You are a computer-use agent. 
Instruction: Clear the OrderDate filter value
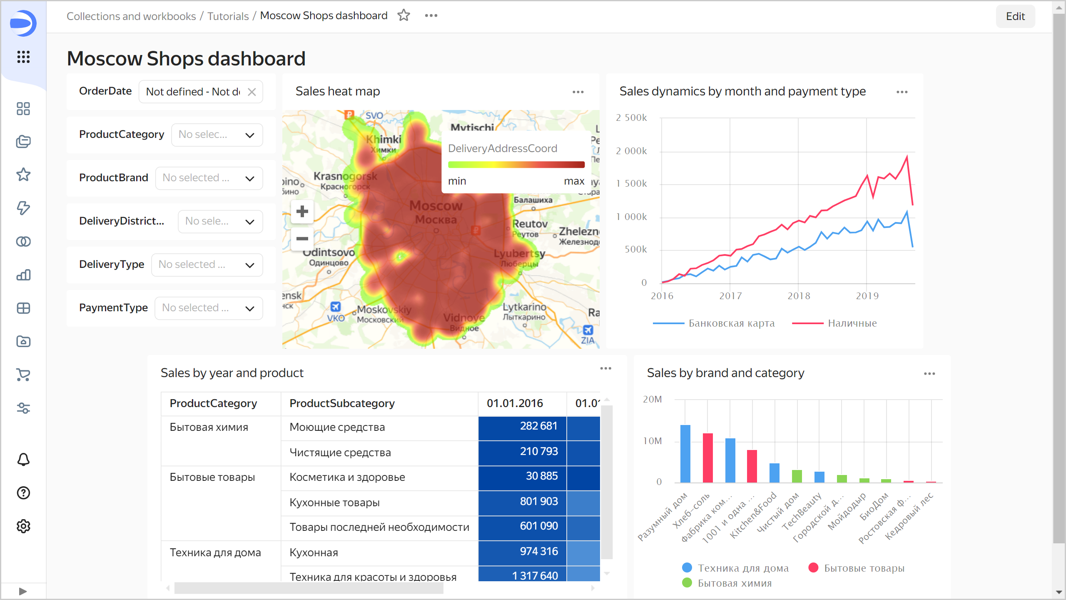click(252, 92)
